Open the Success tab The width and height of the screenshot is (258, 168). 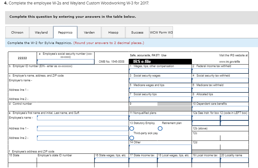137,32
